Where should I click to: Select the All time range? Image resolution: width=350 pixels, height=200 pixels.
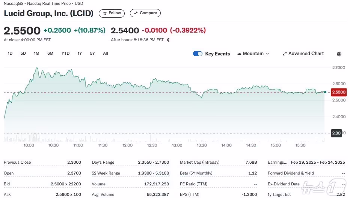coord(106,53)
